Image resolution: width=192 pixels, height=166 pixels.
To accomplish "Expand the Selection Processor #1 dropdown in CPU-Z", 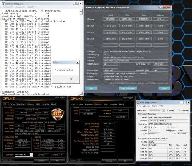I will tap(31, 155).
